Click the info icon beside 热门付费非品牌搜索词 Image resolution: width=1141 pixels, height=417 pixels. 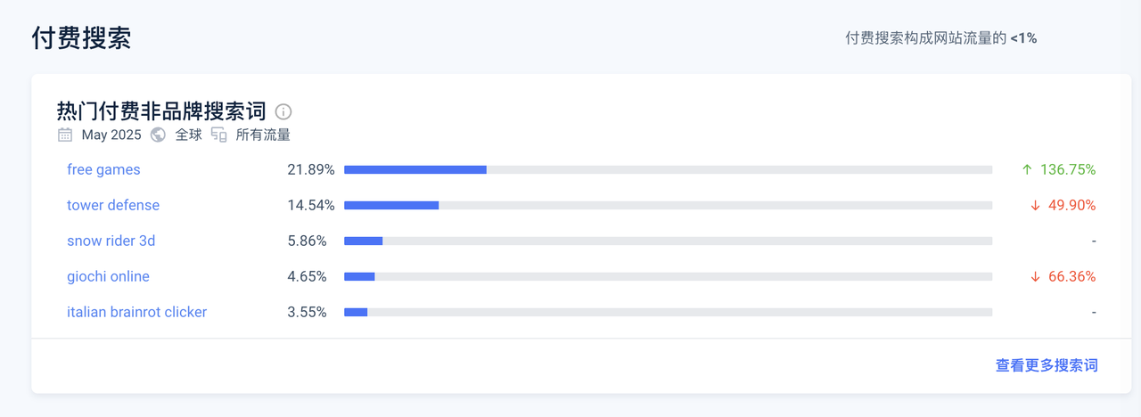[x=283, y=111]
